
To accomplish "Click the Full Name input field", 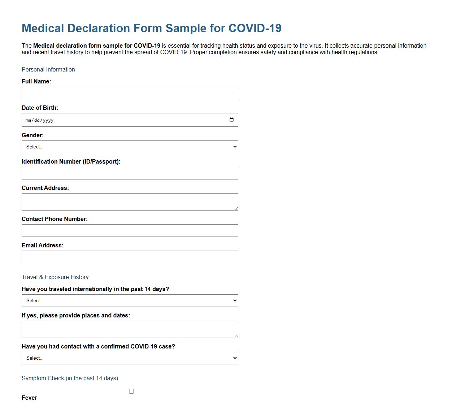I will [x=130, y=93].
